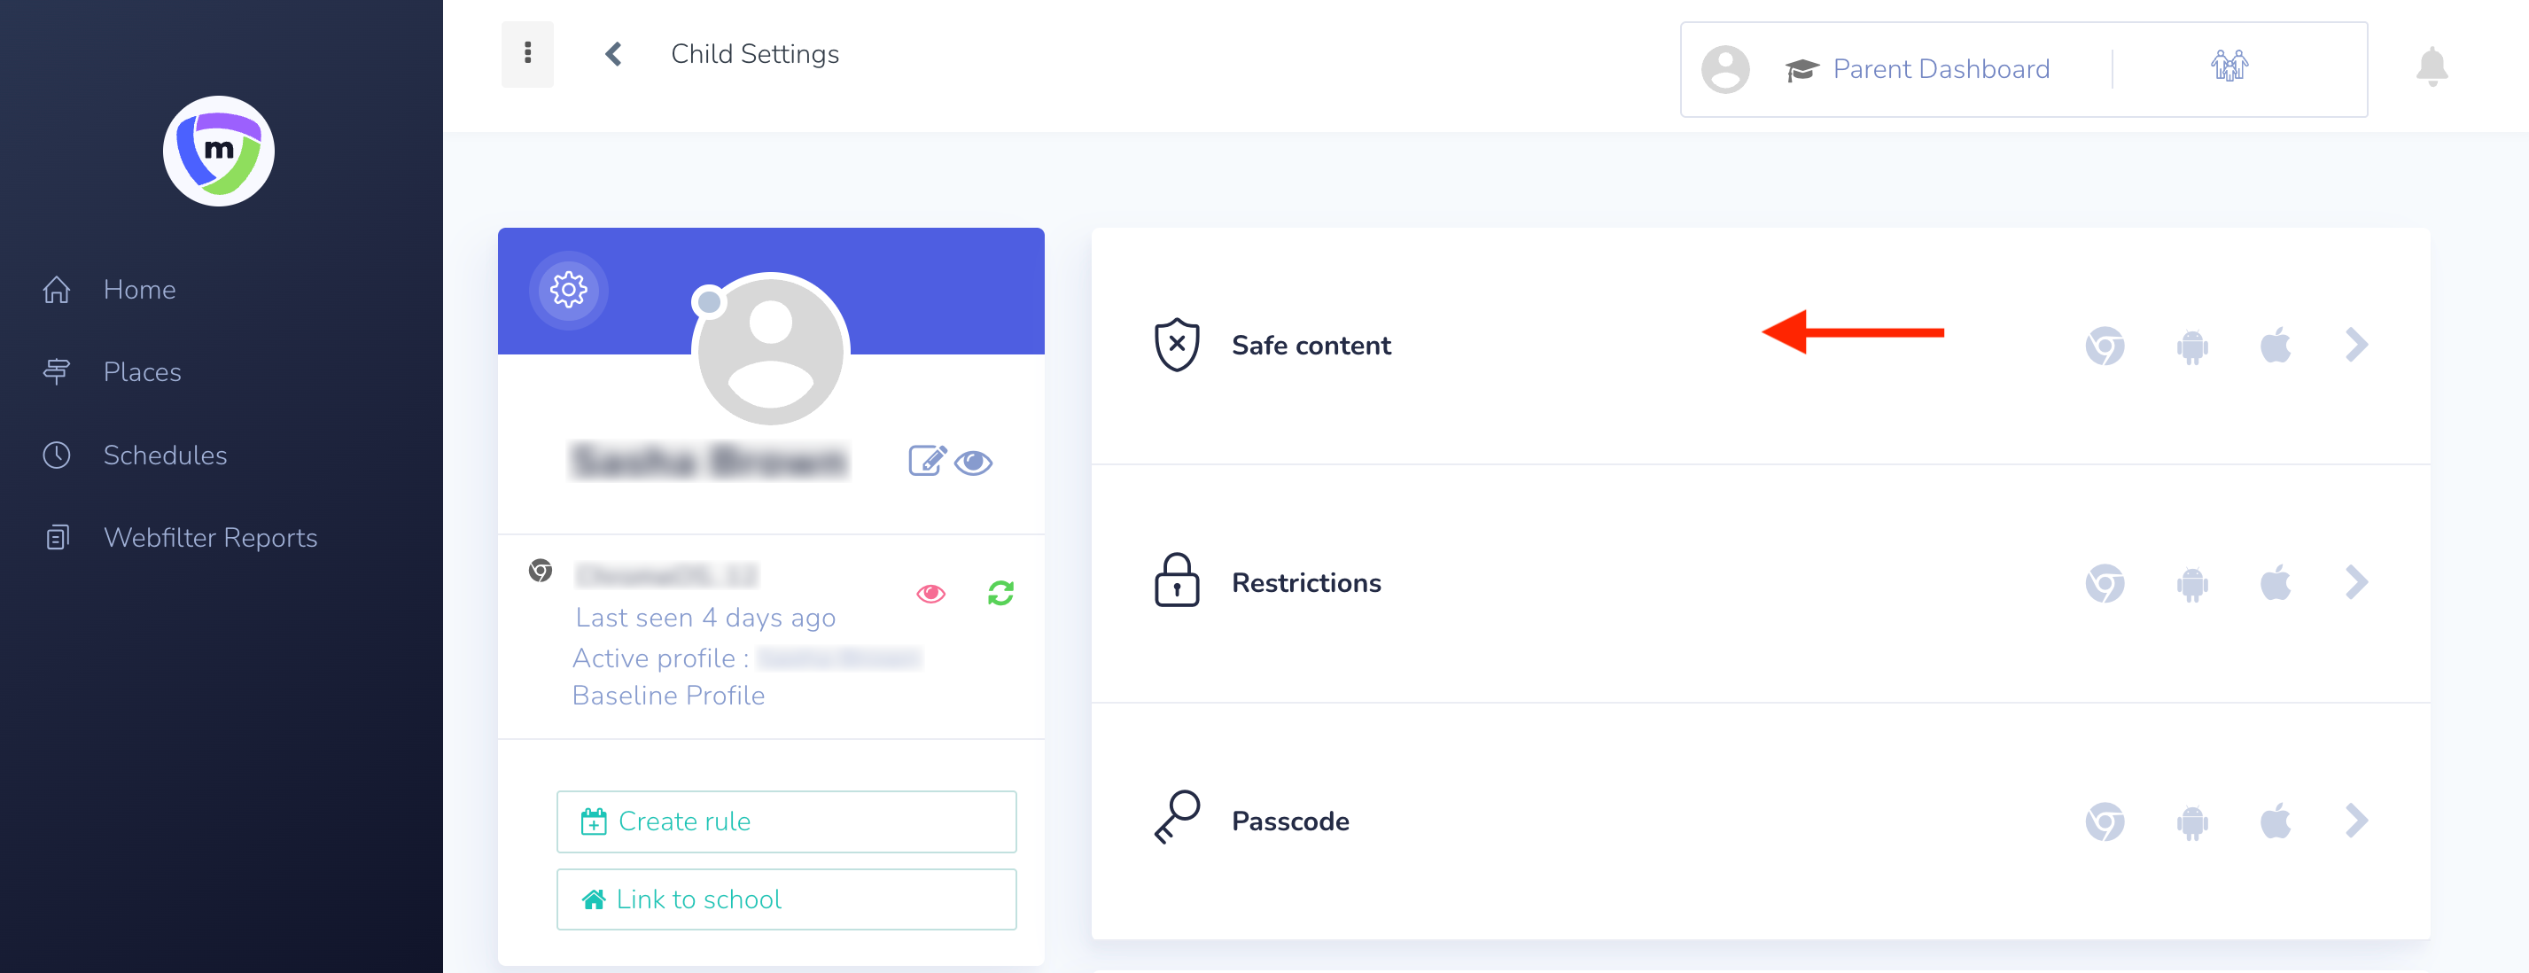The width and height of the screenshot is (2529, 973).
Task: Open Schedules in the sidebar
Action: coord(164,455)
